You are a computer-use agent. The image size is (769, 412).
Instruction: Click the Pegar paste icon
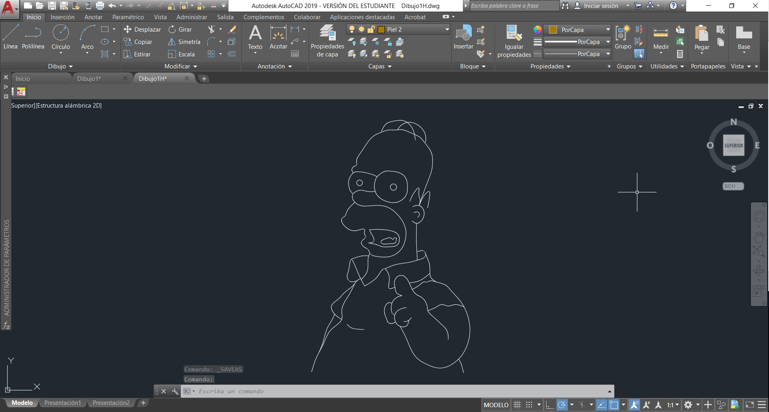(702, 33)
